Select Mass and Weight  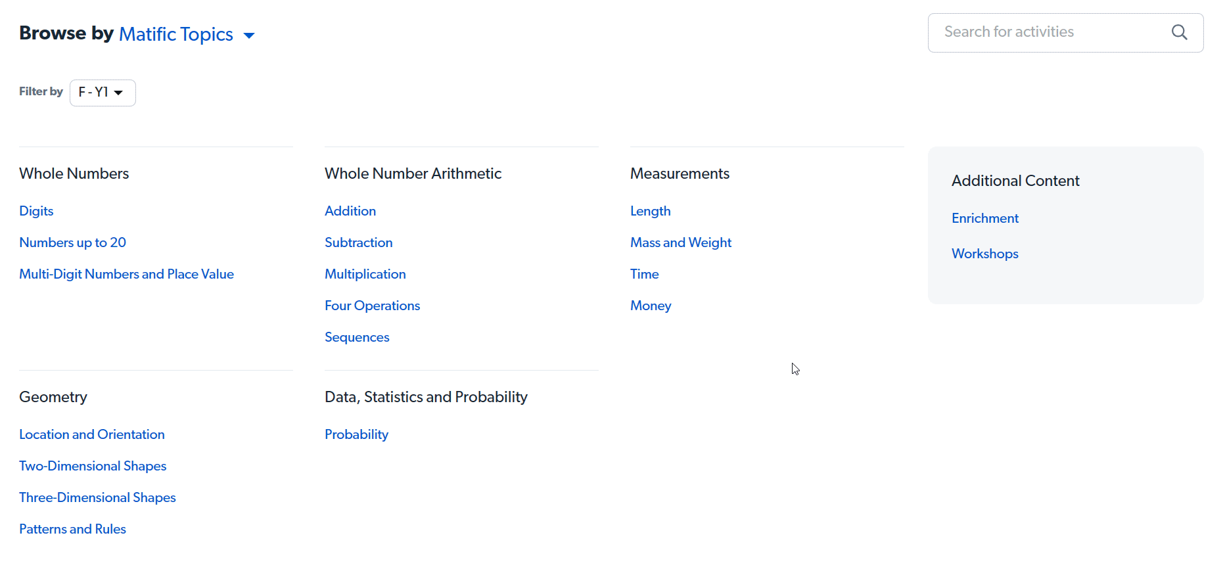[680, 242]
